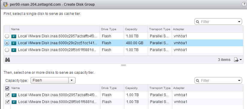This screenshot has width=247, height=109.
Task: Open help via the question mark icon
Action: coord(244,4)
